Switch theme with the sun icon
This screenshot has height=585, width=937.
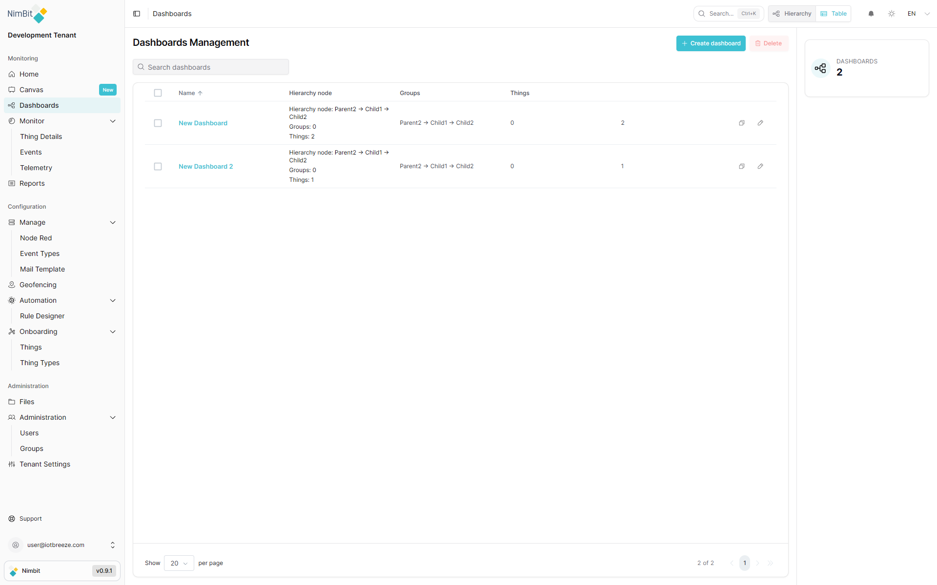pyautogui.click(x=892, y=14)
